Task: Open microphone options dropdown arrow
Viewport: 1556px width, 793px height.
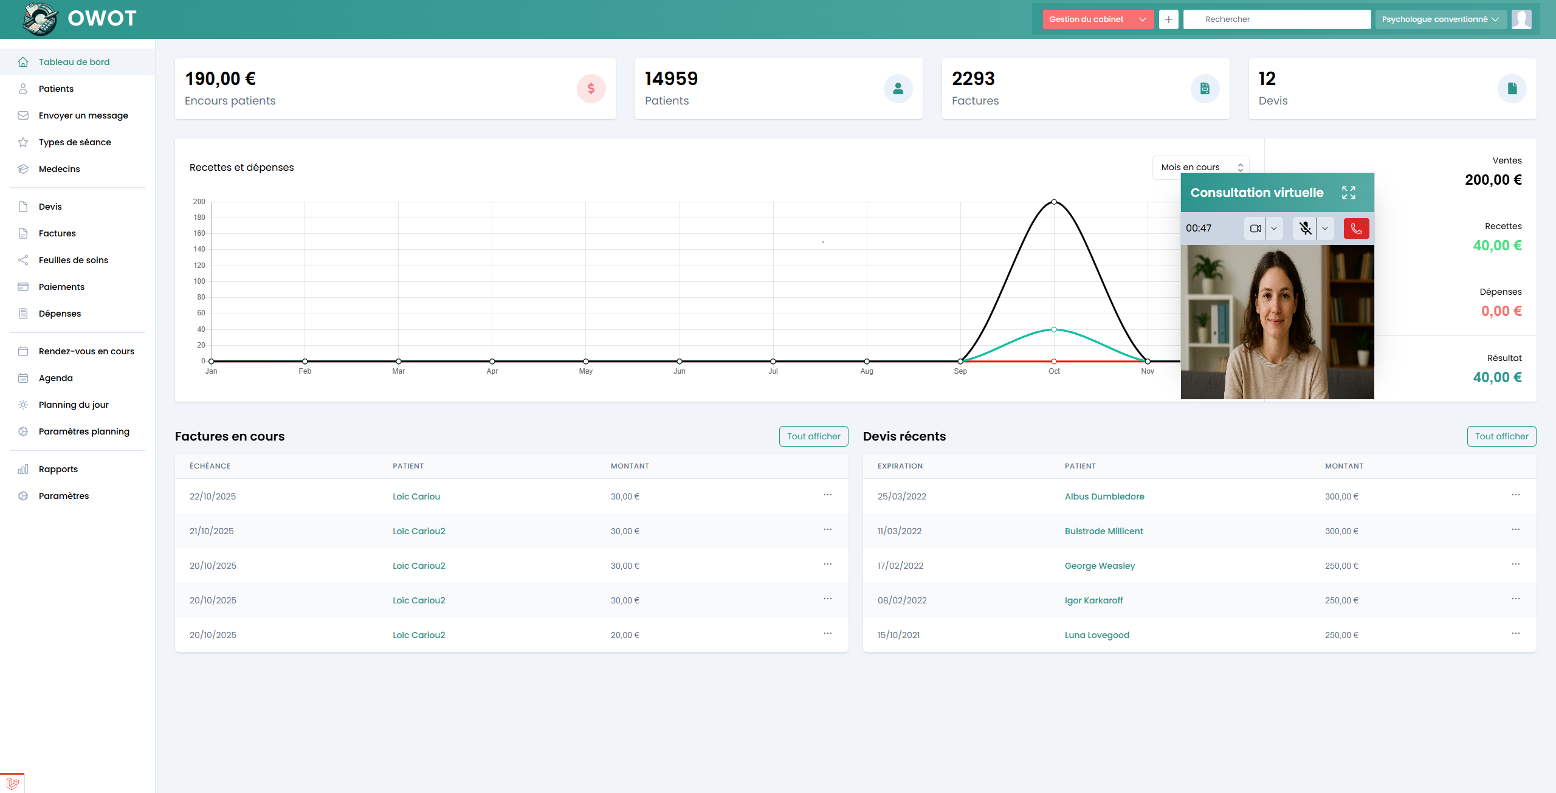Action: click(x=1325, y=228)
